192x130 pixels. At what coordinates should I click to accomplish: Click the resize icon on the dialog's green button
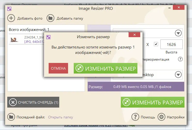pyautogui.click(x=79, y=68)
